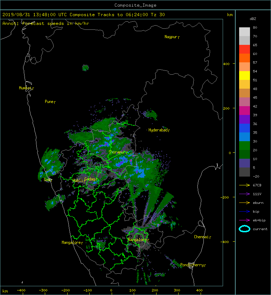Click the Mangalore city label
271x295 pixels.
pos(71,242)
